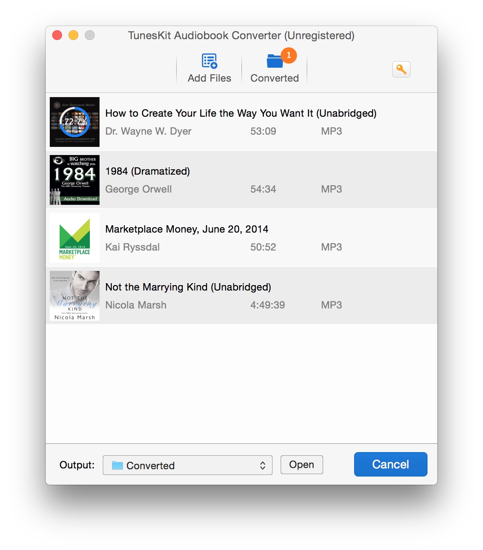Click MP3 format of Not the Marrying Kind
The height and width of the screenshot is (550, 483).
(332, 305)
